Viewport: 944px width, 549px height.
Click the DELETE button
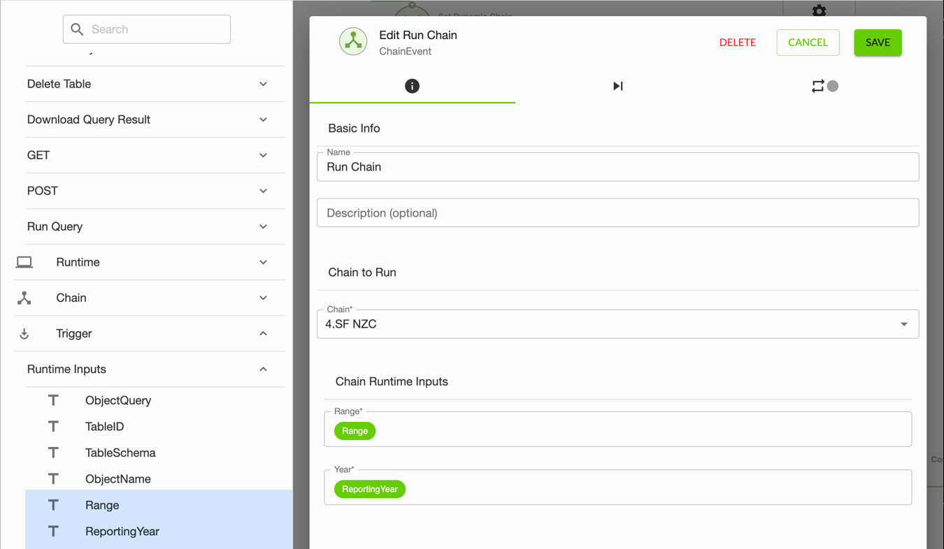(738, 43)
